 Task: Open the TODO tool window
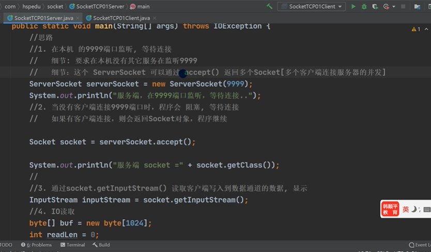click(x=6, y=245)
